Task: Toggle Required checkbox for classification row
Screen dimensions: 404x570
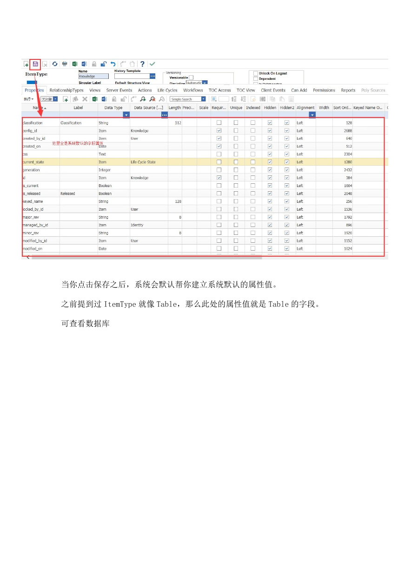Action: 219,123
